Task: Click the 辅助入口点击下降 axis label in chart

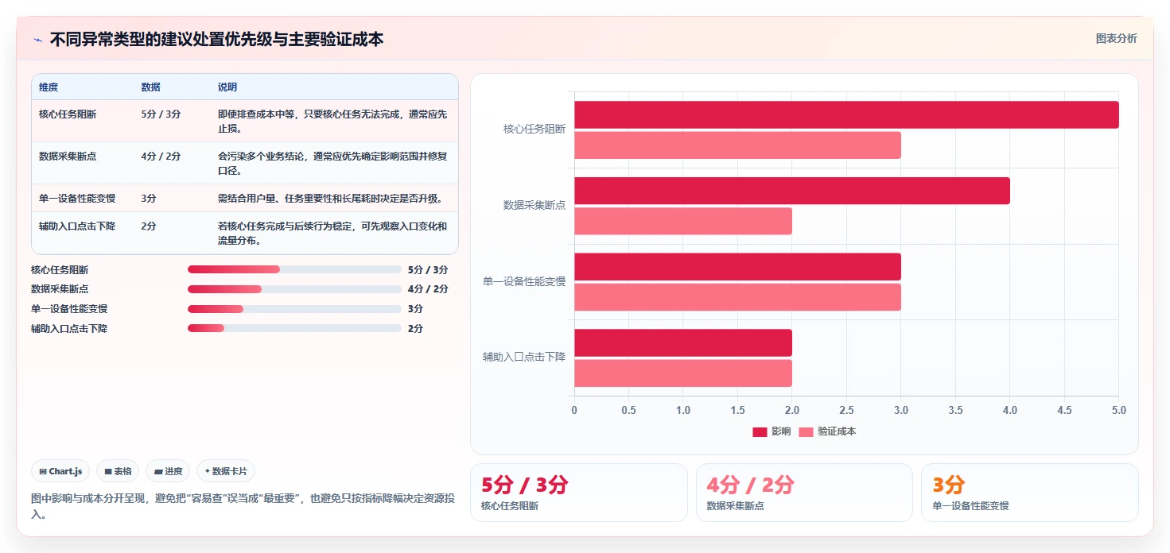Action: click(524, 358)
